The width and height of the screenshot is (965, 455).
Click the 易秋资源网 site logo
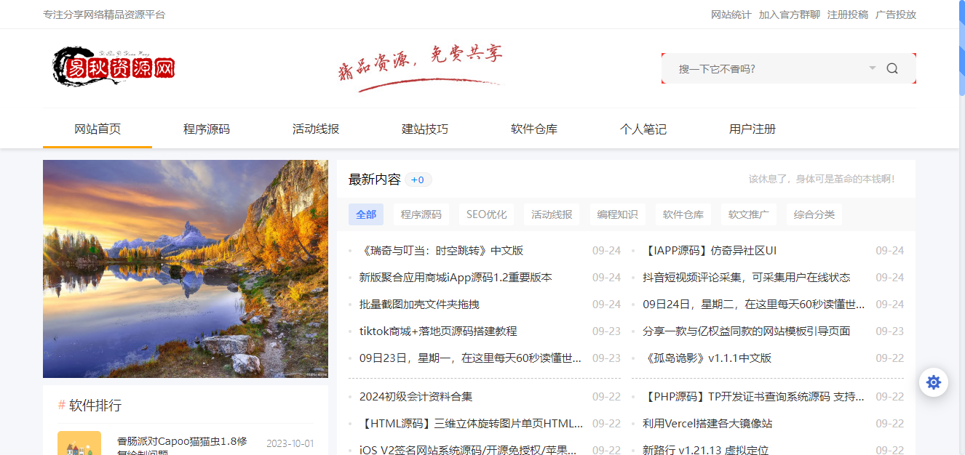[x=114, y=68]
